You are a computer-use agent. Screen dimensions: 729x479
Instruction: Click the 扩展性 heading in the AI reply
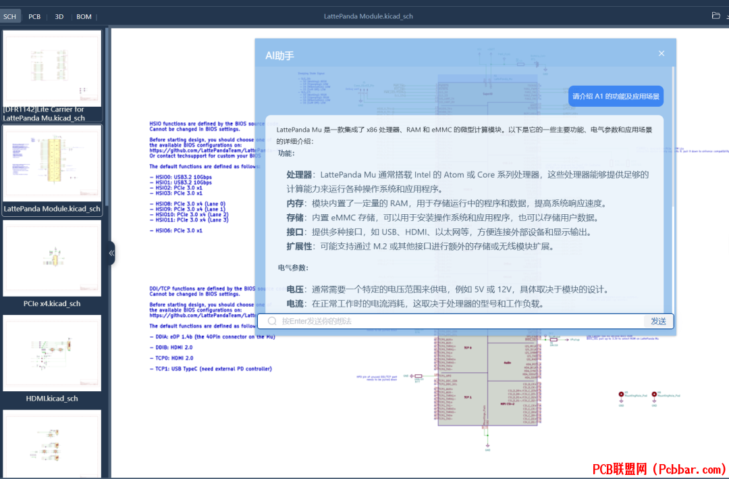pos(299,247)
